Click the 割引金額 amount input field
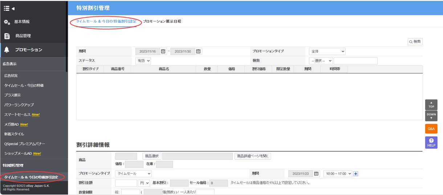Screen dimensions: 443x195 (126, 183)
